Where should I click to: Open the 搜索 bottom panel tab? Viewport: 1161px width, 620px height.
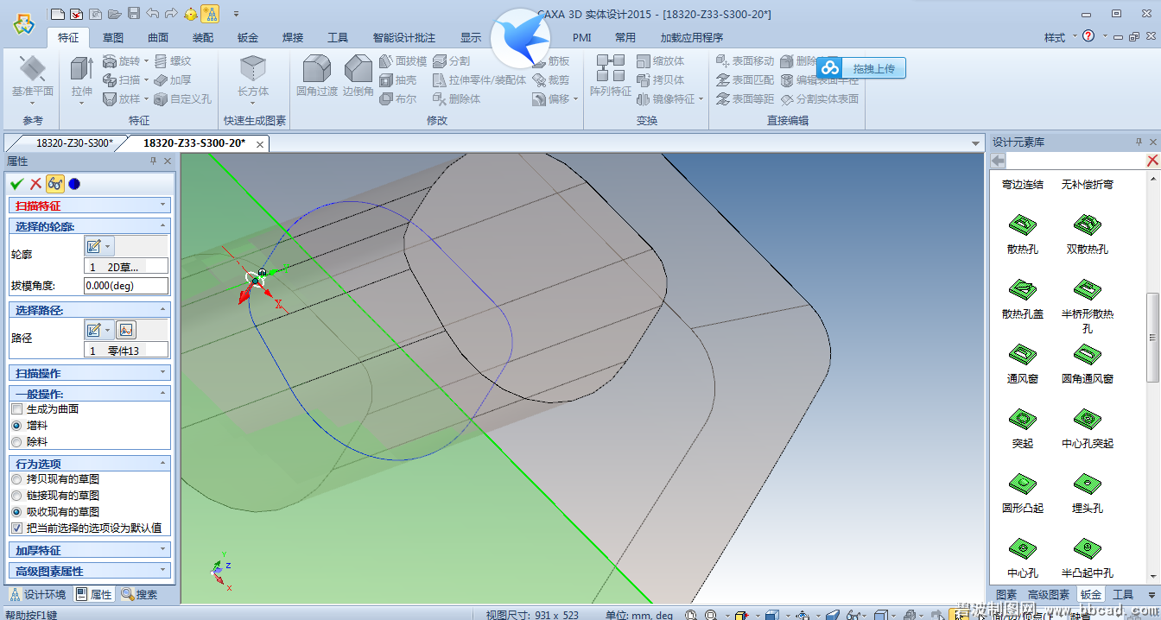[x=140, y=594]
